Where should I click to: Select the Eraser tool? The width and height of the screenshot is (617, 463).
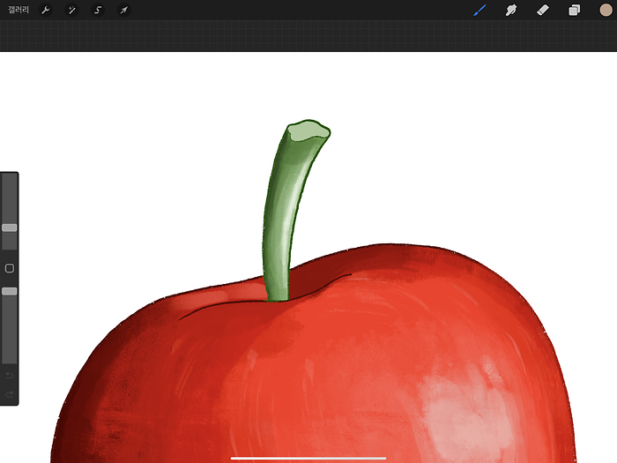click(x=542, y=10)
